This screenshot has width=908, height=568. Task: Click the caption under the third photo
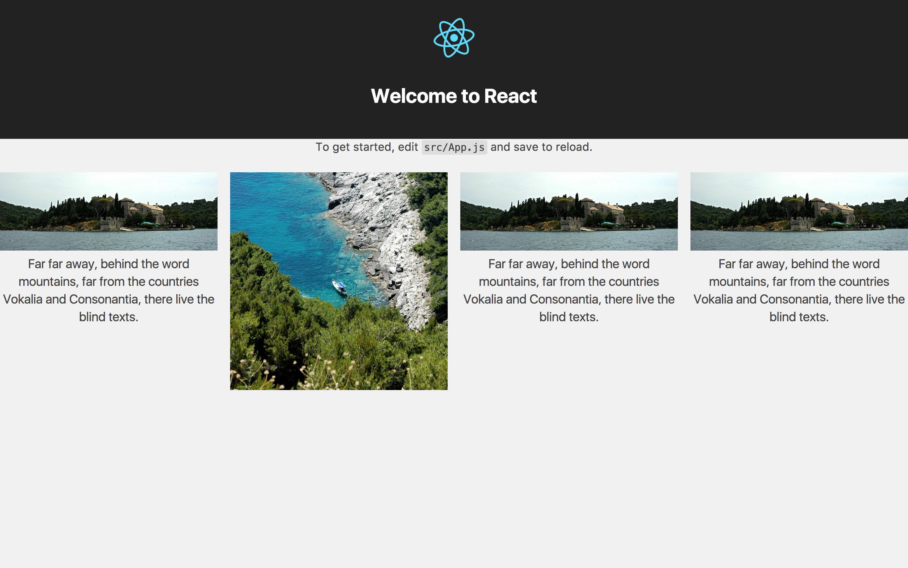(x=569, y=290)
